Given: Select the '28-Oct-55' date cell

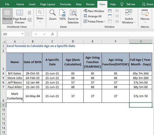Looking at the screenshot, I should [32, 73].
